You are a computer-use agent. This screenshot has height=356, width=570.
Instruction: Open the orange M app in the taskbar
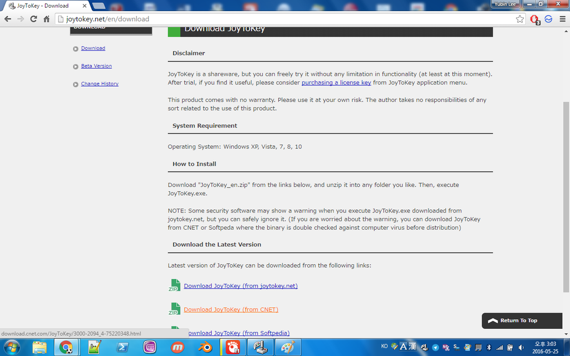coord(178,347)
